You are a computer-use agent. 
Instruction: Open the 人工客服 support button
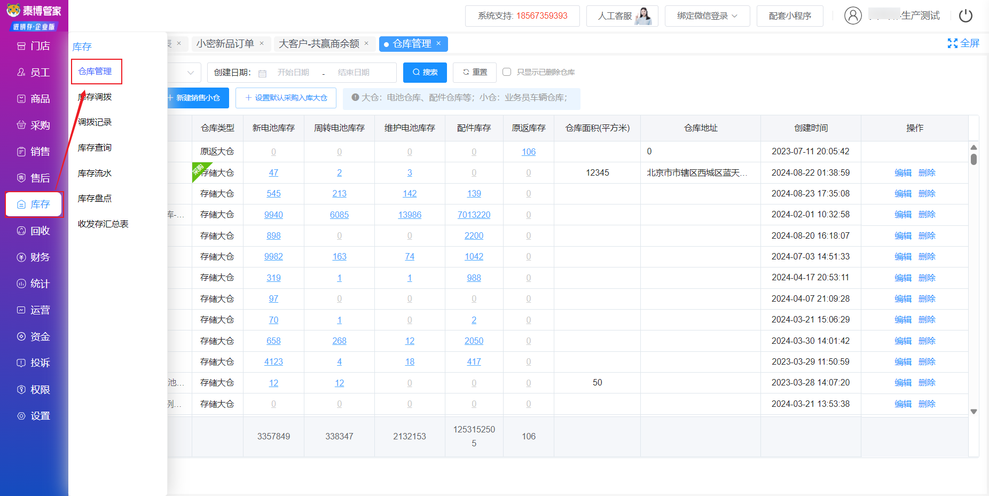(622, 16)
